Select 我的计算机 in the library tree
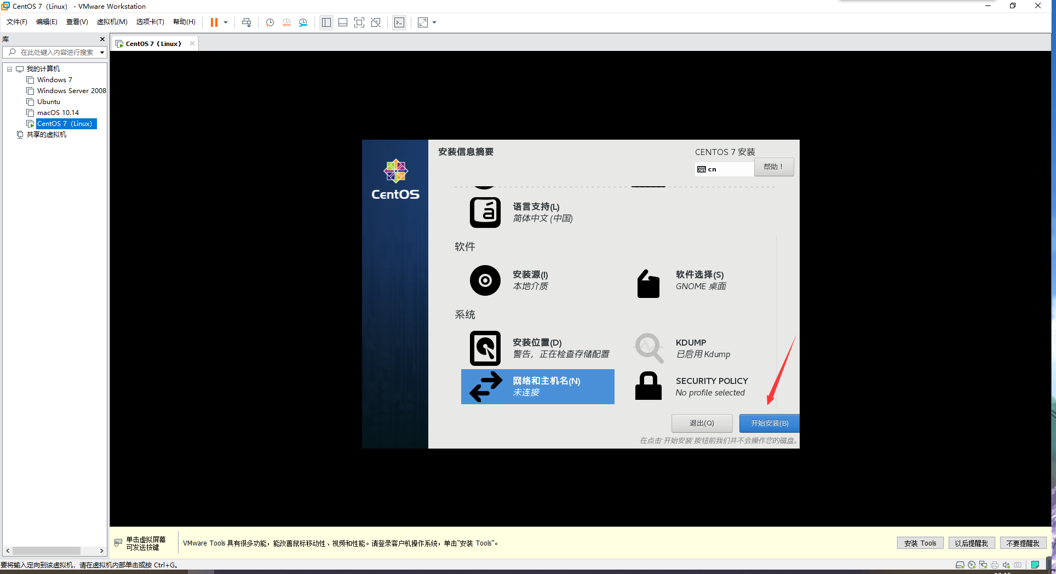The width and height of the screenshot is (1056, 574). [x=43, y=69]
